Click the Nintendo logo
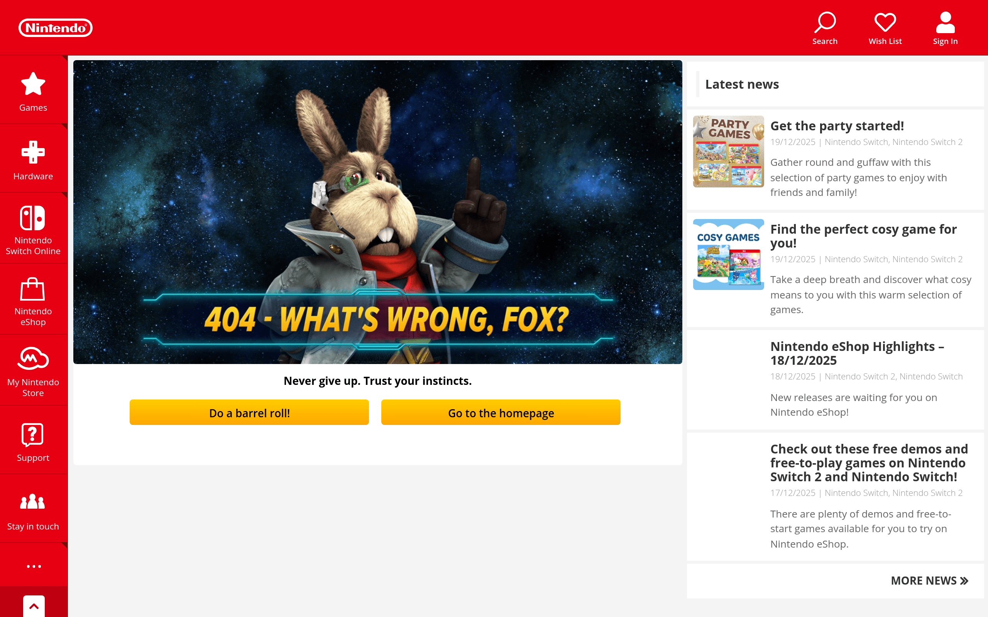This screenshot has width=988, height=617. point(56,28)
